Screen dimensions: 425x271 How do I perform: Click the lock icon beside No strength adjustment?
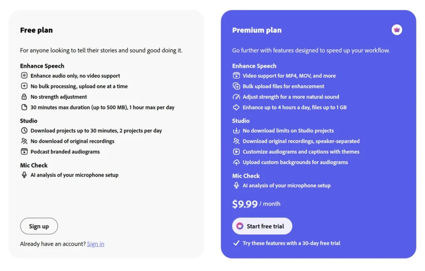[24, 97]
